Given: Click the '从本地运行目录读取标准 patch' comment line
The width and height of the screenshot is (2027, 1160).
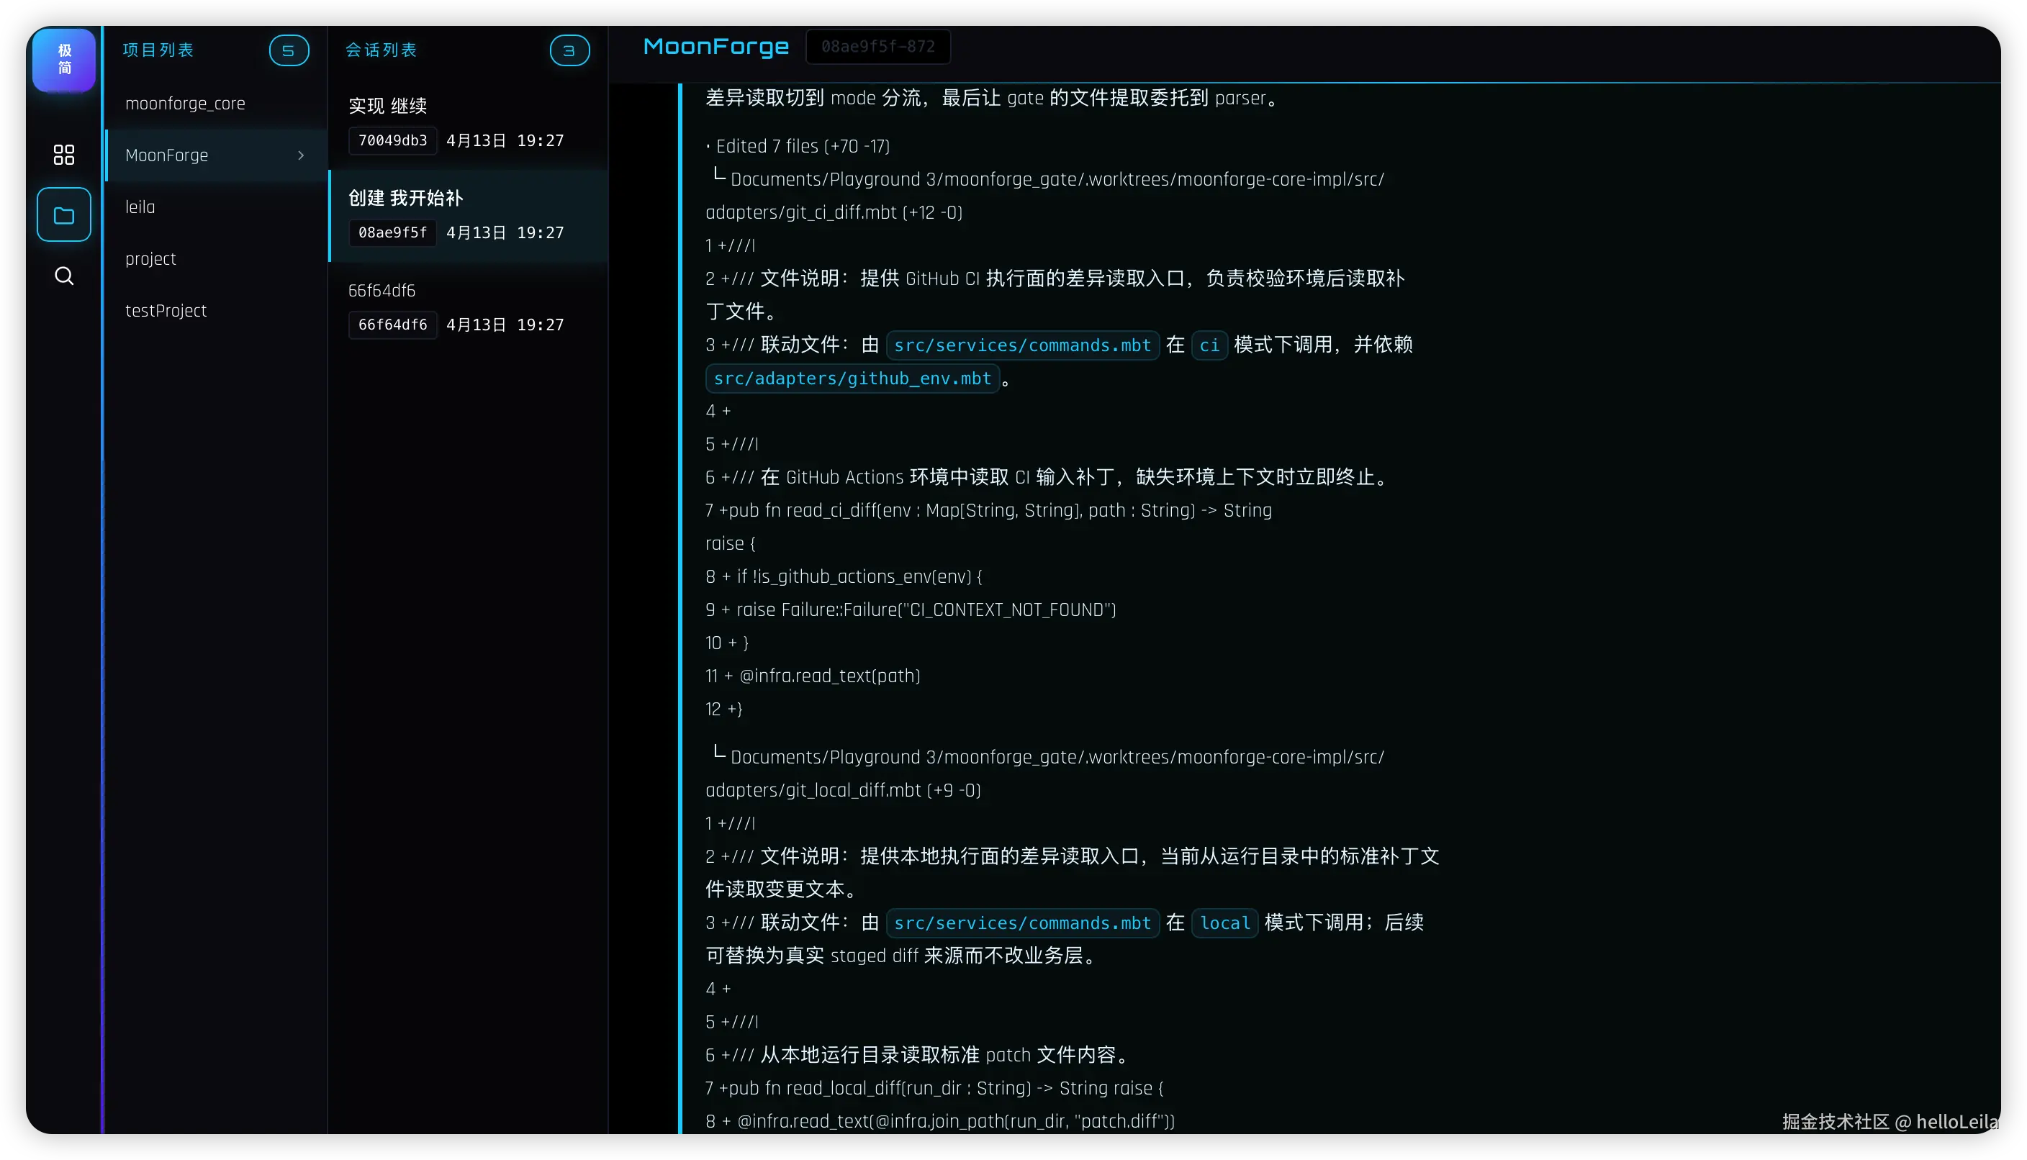Looking at the screenshot, I should click(x=918, y=1056).
